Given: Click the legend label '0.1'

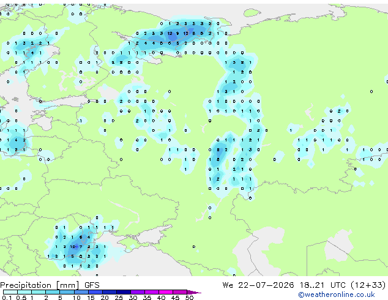Looking at the screenshot, I should (7, 298).
